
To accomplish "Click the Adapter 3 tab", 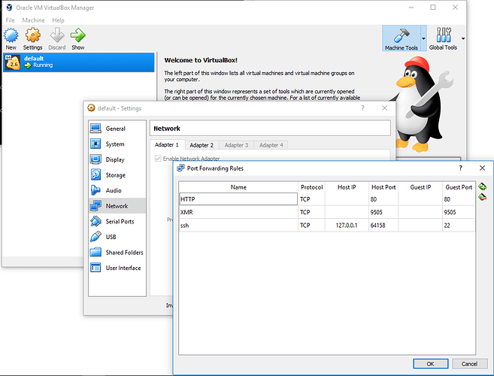I will [236, 145].
